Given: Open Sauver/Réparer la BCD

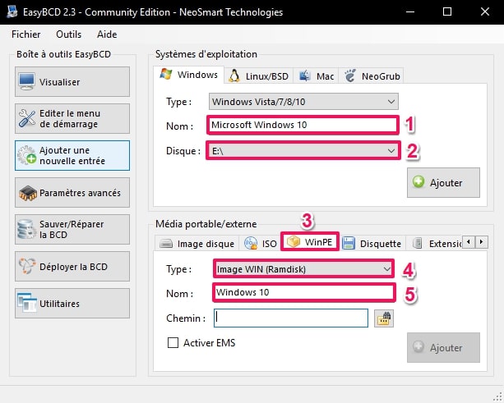Looking at the screenshot, I should [72, 230].
